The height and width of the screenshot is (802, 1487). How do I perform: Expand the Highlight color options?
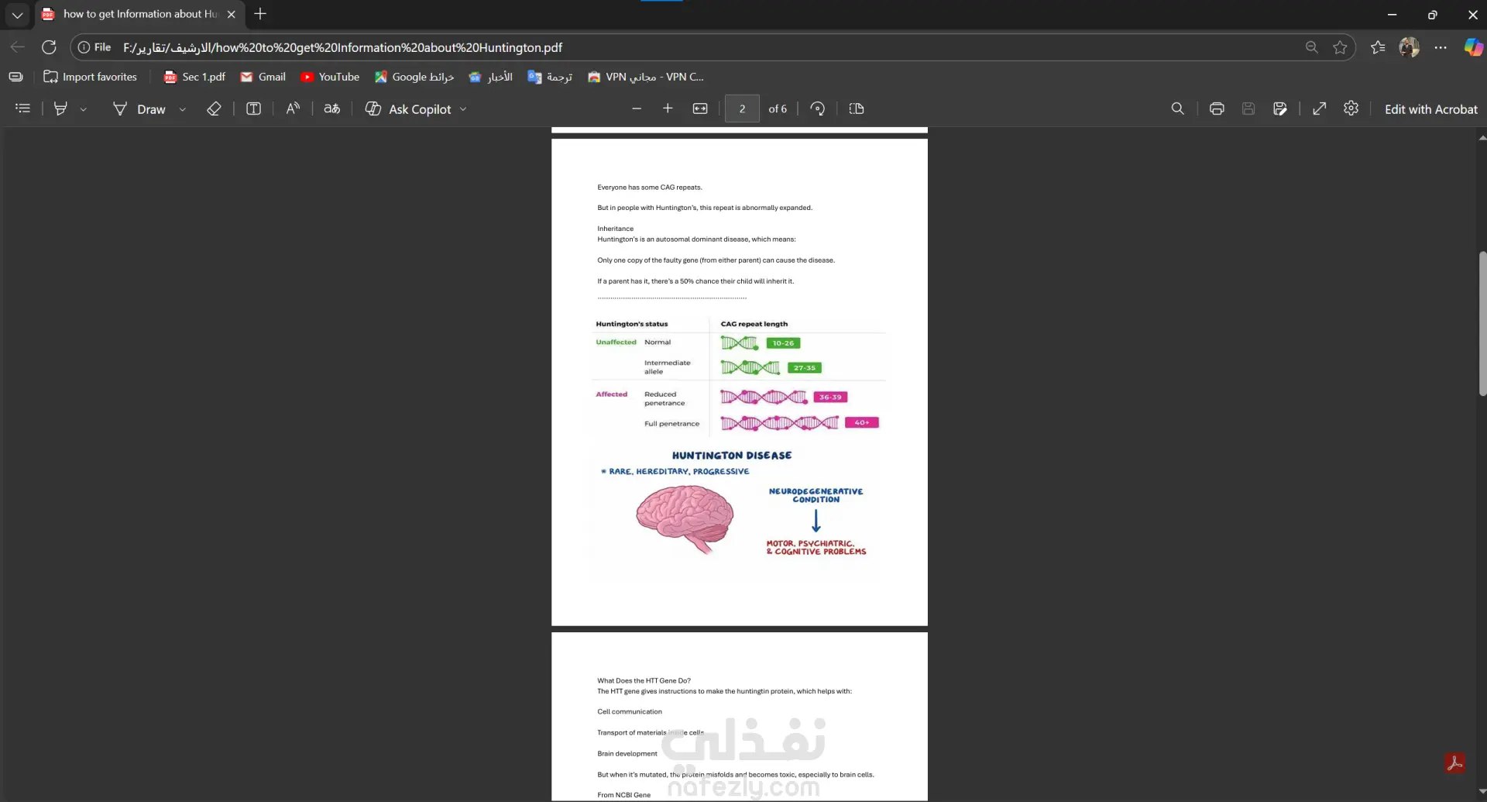(x=83, y=109)
